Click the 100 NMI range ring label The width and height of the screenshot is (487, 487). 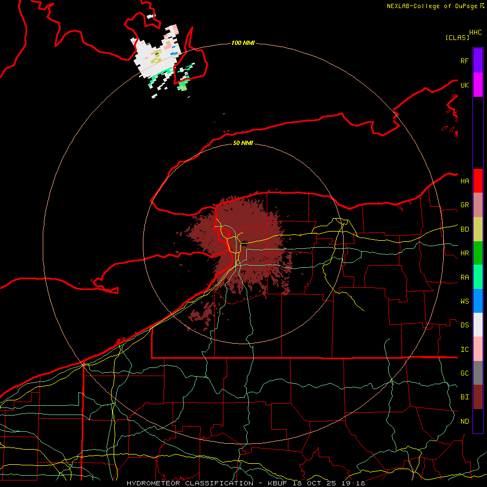(243, 43)
